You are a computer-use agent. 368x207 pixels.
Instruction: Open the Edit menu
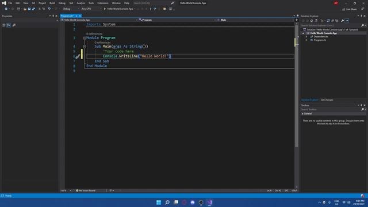[x=18, y=3]
